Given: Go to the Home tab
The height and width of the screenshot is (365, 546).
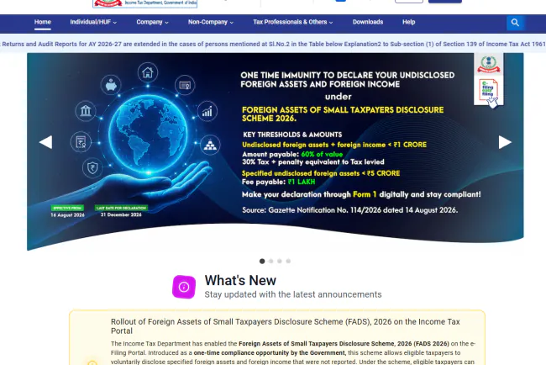Looking at the screenshot, I should (x=43, y=22).
